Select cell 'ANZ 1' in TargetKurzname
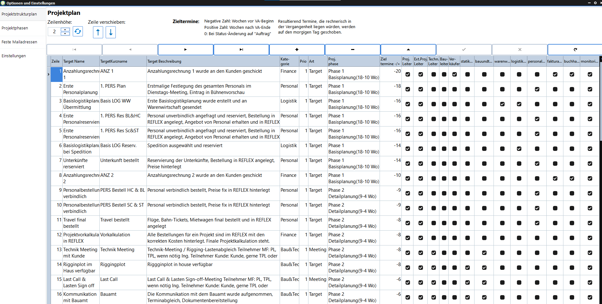Viewport: 602px width, 304px height. (123, 74)
